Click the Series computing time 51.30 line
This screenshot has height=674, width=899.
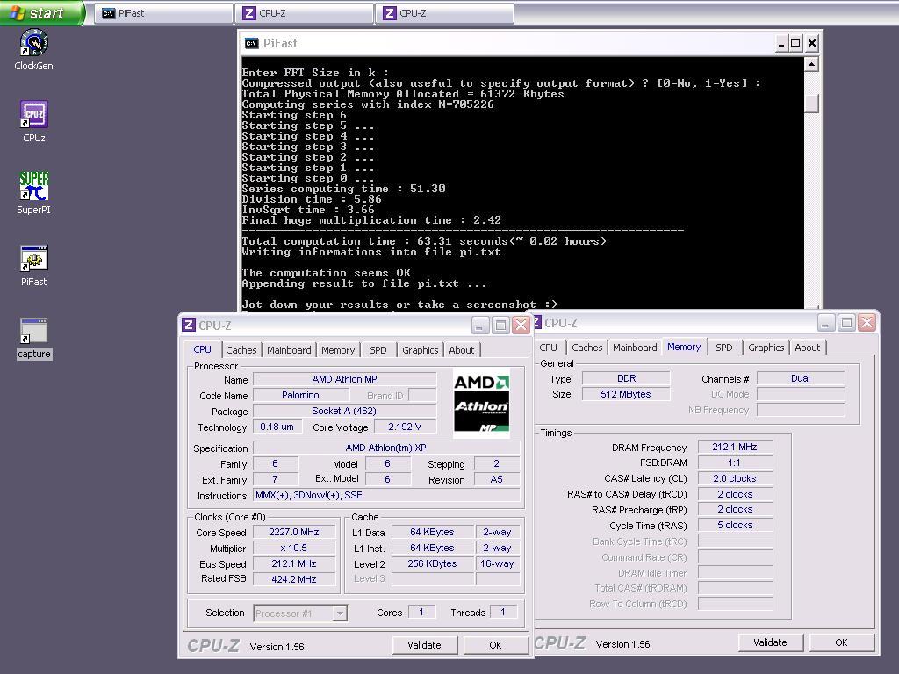(x=343, y=189)
